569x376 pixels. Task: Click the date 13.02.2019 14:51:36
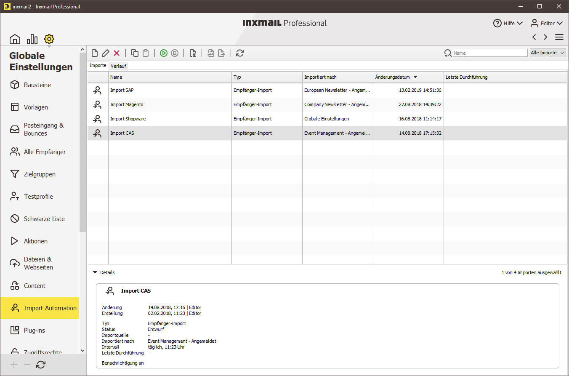click(x=420, y=90)
